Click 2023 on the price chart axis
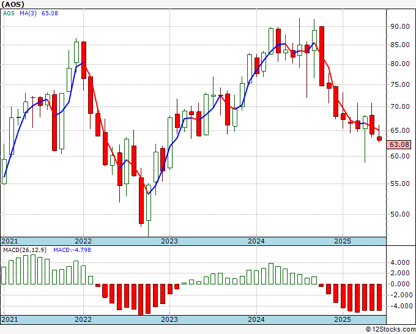This screenshot has height=334, width=416. (169, 241)
